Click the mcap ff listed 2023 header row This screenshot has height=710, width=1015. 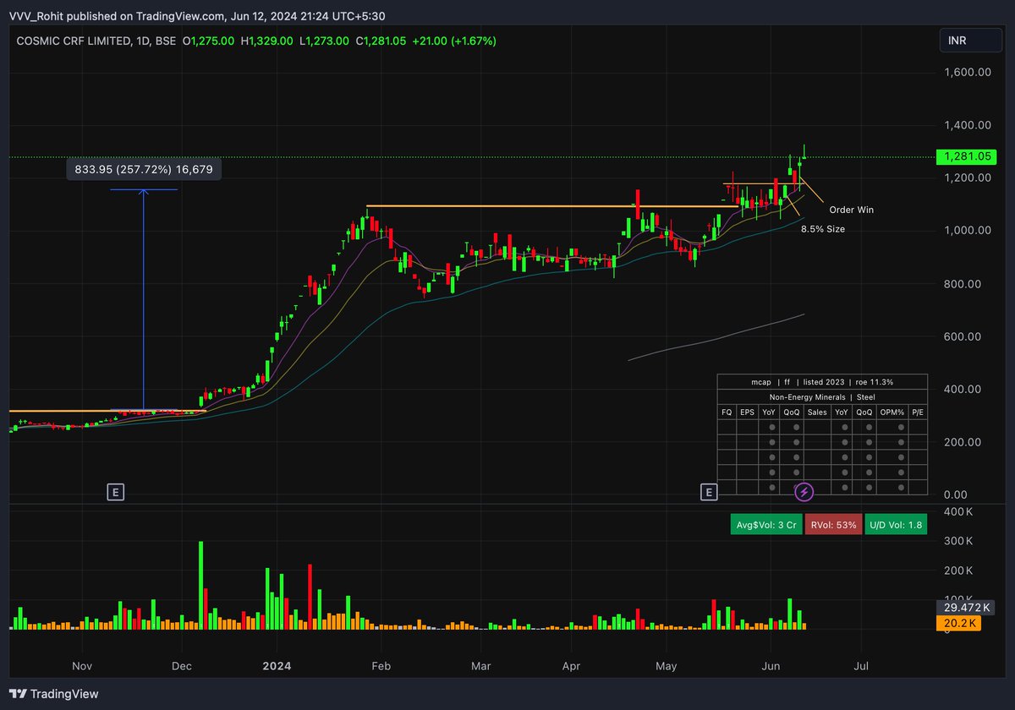(x=822, y=382)
